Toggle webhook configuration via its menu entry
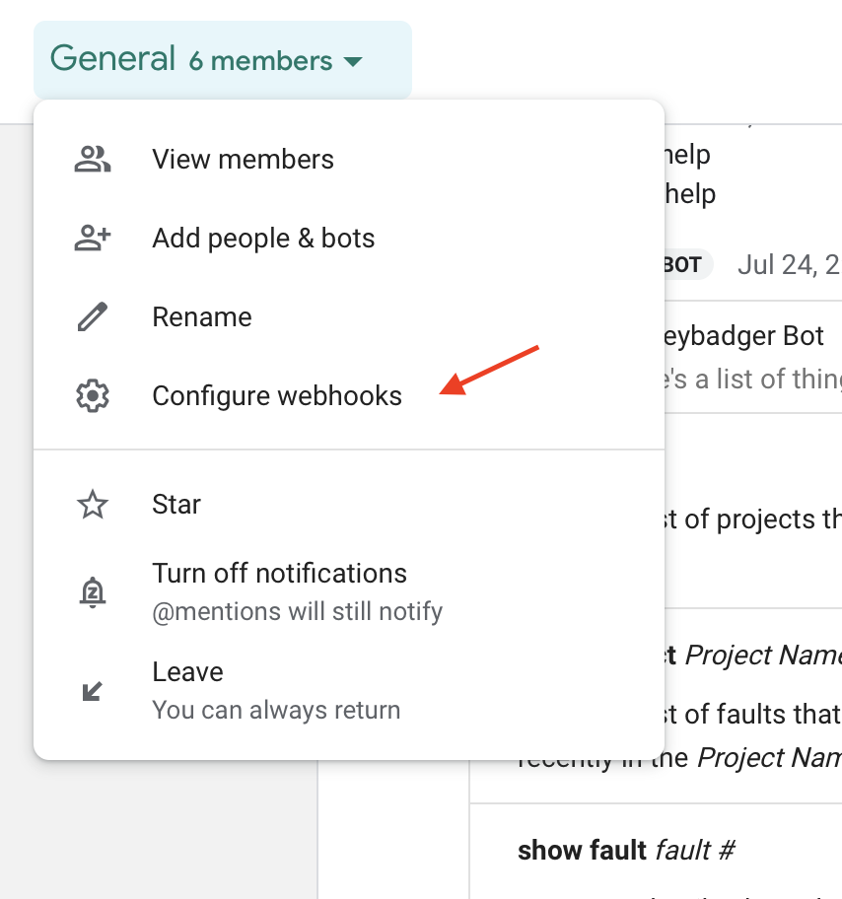Screen dimensions: 842x899 (x=276, y=395)
